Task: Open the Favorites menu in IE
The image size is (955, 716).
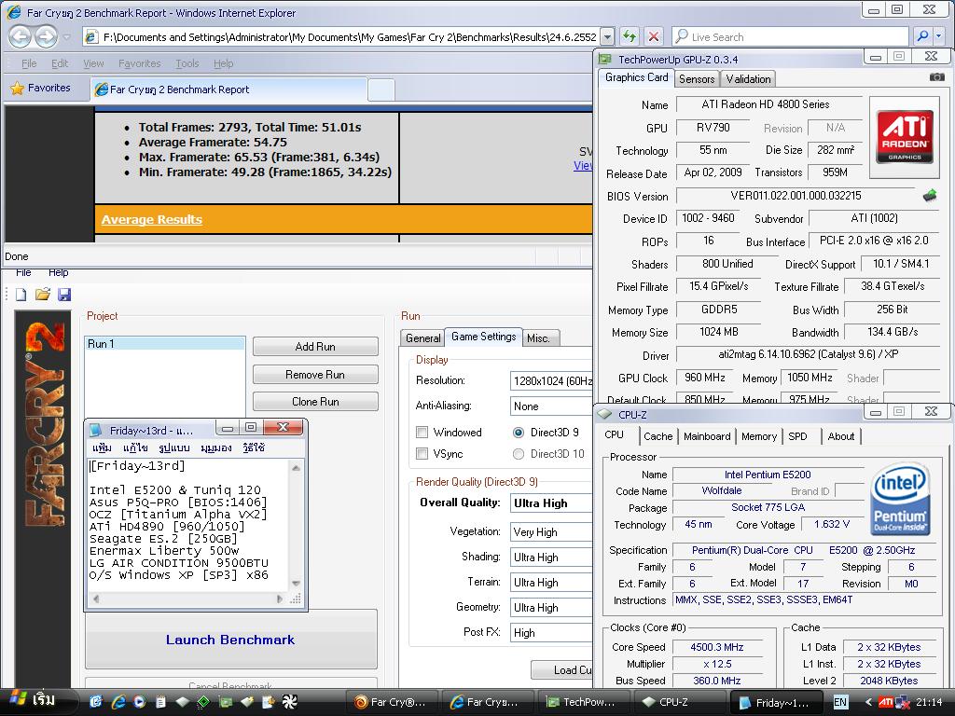Action: point(140,63)
